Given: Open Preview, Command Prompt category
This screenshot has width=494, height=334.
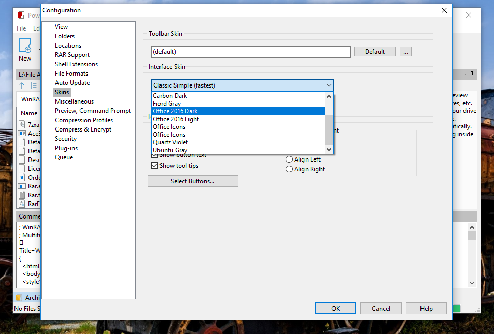Looking at the screenshot, I should pos(93,111).
